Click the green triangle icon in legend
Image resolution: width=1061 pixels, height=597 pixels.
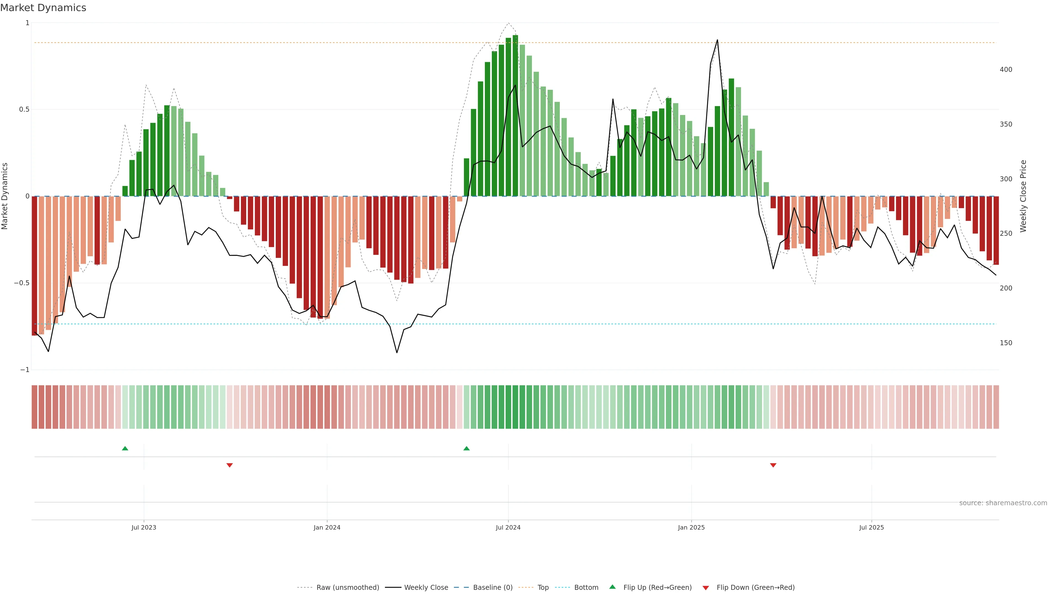click(613, 587)
